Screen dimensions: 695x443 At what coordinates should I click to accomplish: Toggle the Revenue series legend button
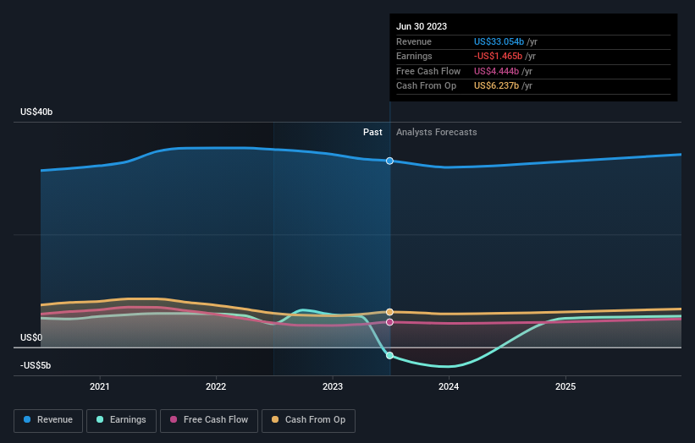click(48, 420)
